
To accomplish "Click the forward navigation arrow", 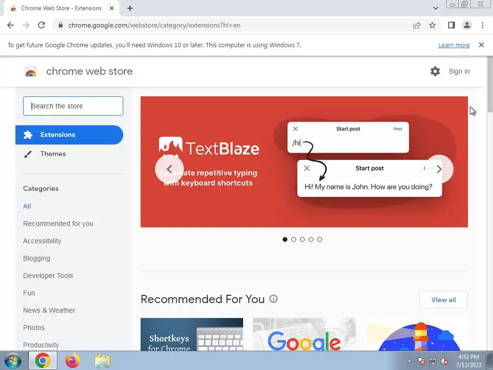I will pos(26,25).
